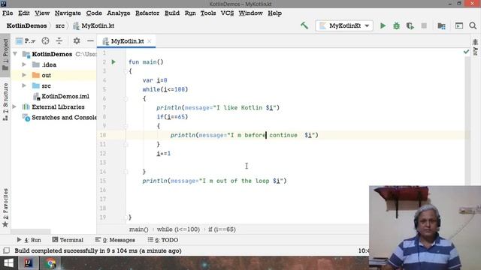
Task: Open the Refactor menu
Action: [x=147, y=13]
